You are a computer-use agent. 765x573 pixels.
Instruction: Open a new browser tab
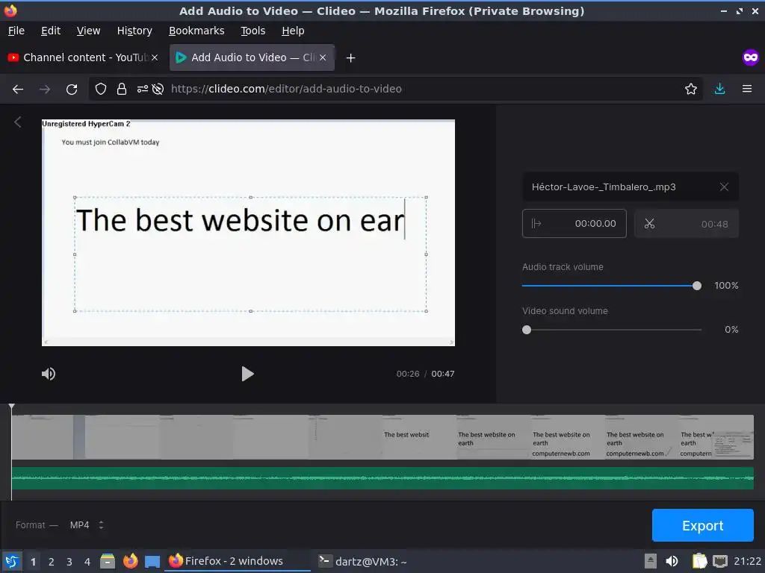(x=350, y=58)
